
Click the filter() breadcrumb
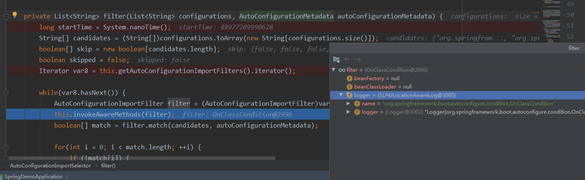point(108,166)
